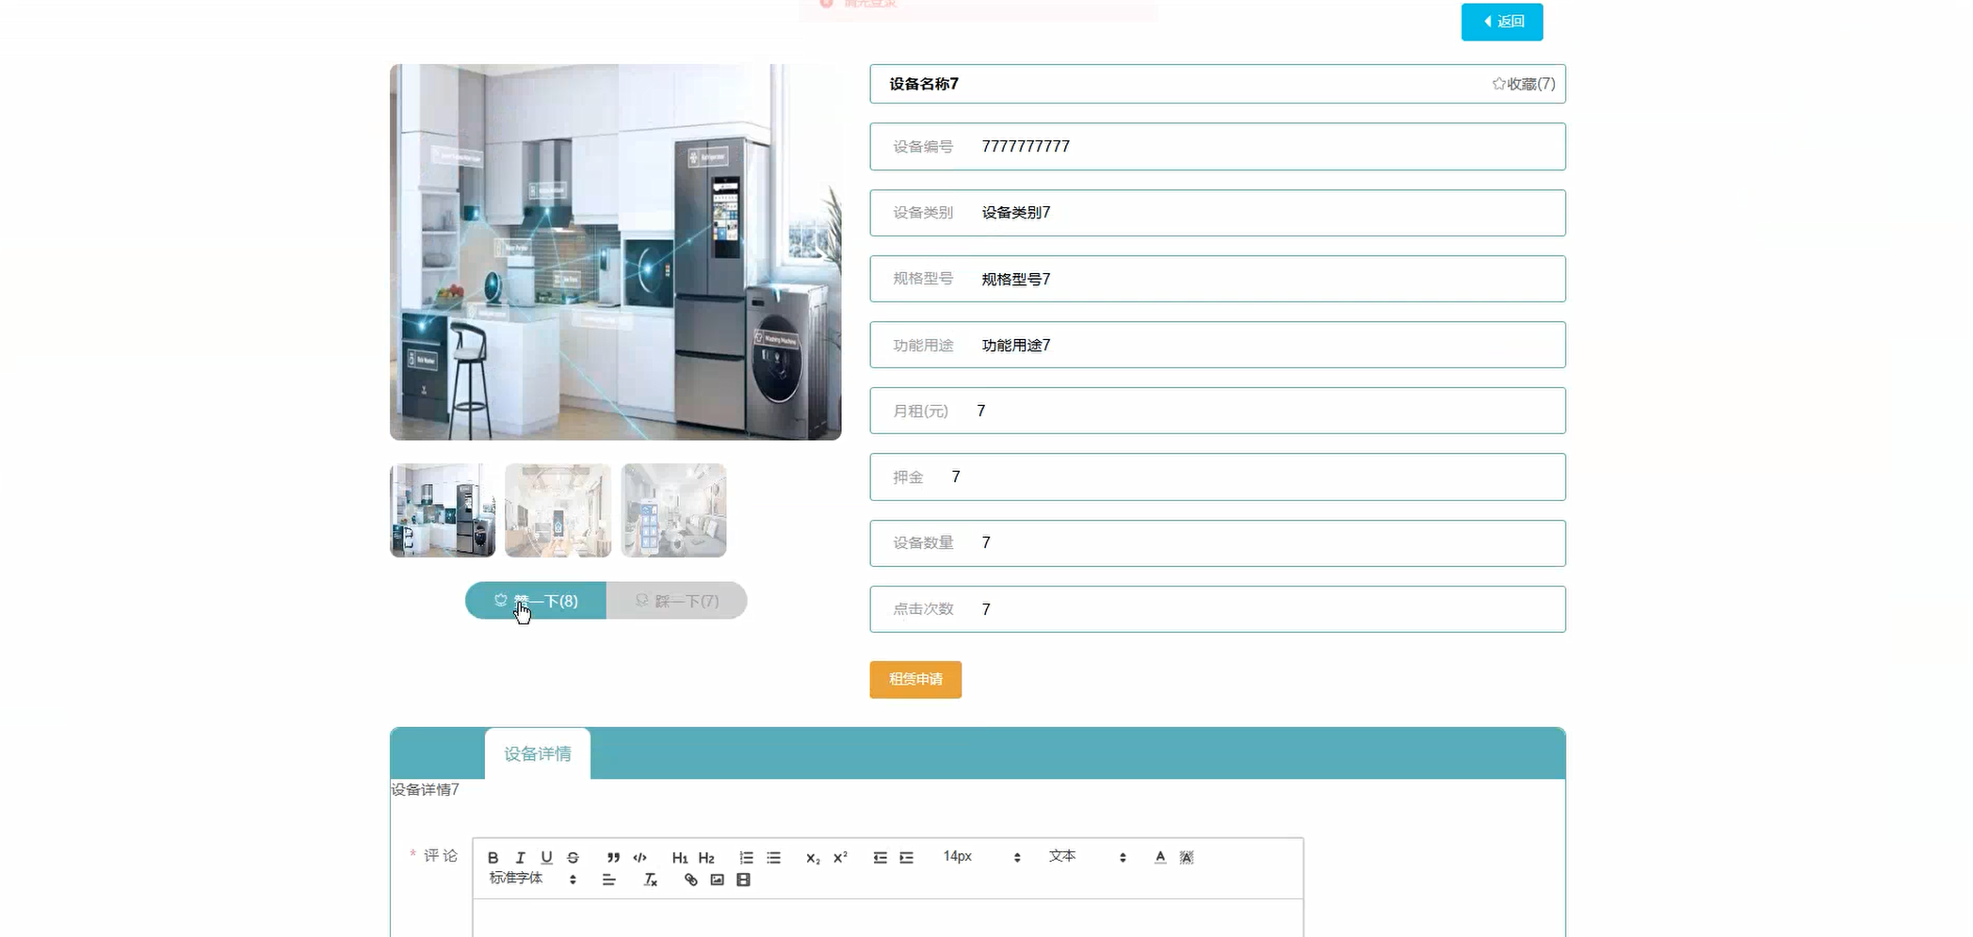Apply Heading 2 style
Viewport: 1973px width, 937px height.
pyautogui.click(x=706, y=857)
